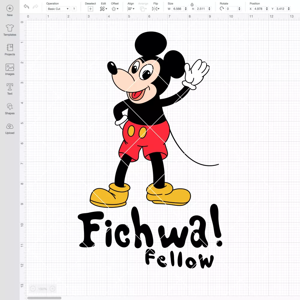The width and height of the screenshot is (300, 300).
Task: Open the Edit tool menu
Action: click(x=103, y=9)
